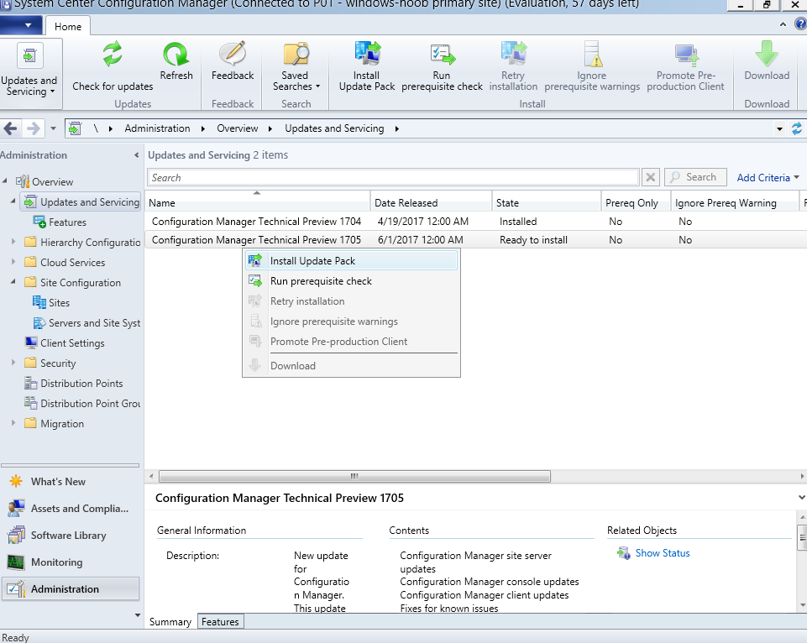
Task: Click Promote Pre-production Client in context menu
Action: pyautogui.click(x=352, y=341)
